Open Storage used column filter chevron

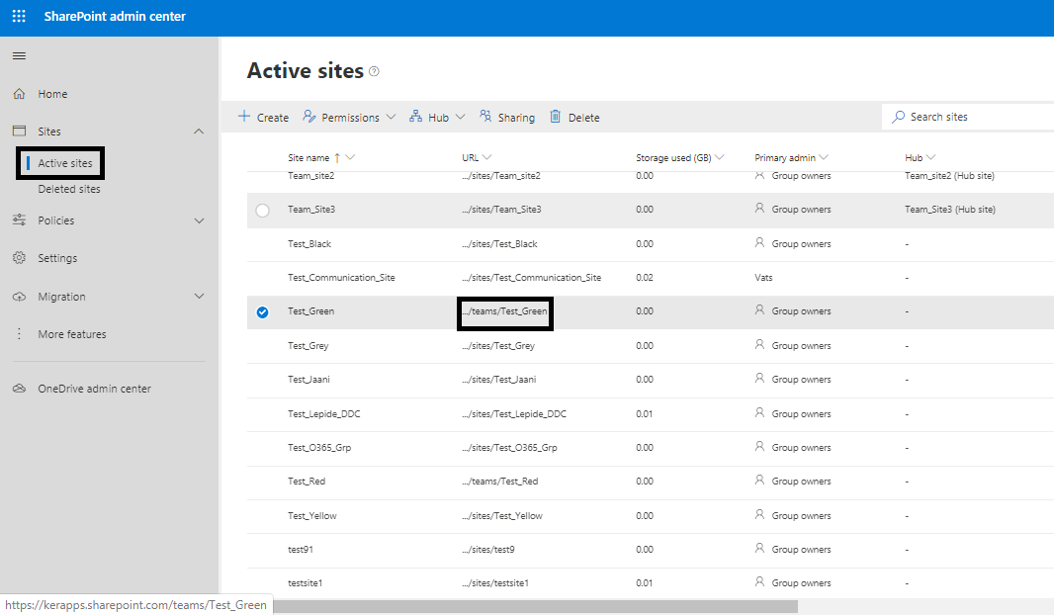720,157
